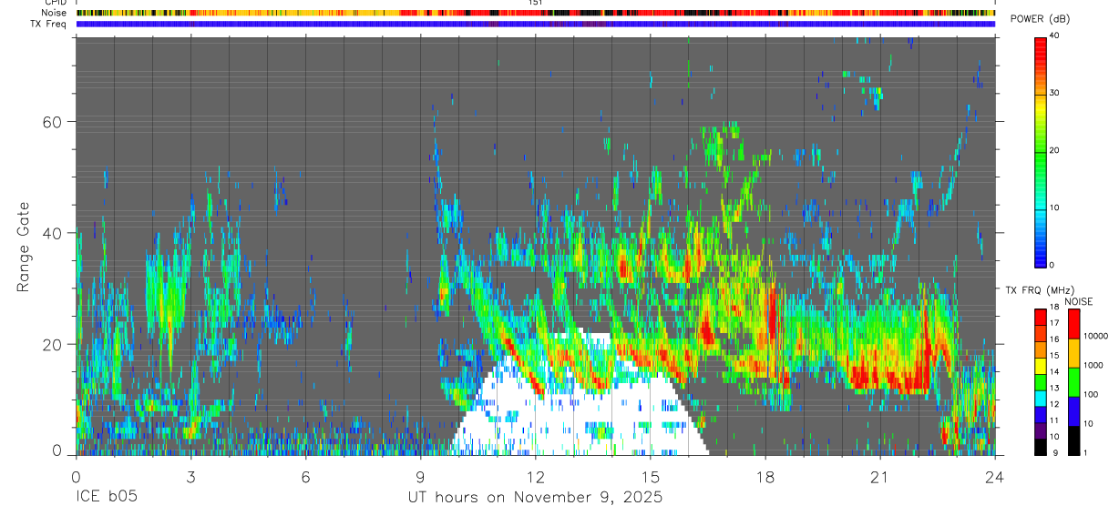Click the '1000' value on noise scale

click(x=1094, y=367)
